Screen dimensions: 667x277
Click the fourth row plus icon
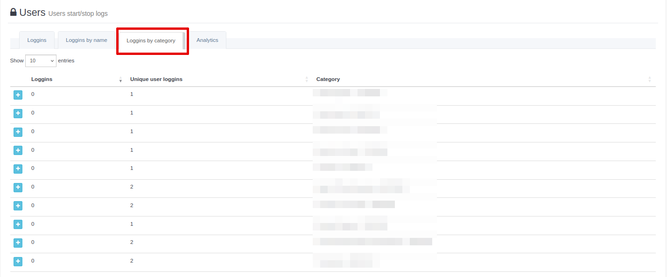pyautogui.click(x=18, y=150)
